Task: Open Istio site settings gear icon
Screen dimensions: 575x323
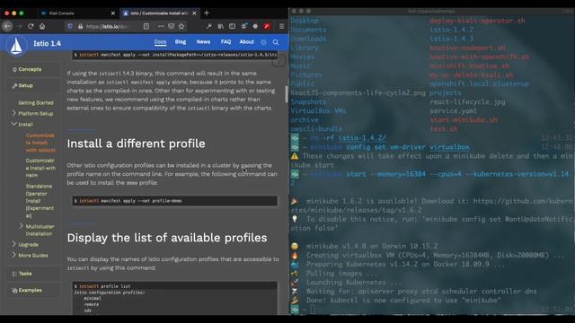Action: pyautogui.click(x=263, y=42)
